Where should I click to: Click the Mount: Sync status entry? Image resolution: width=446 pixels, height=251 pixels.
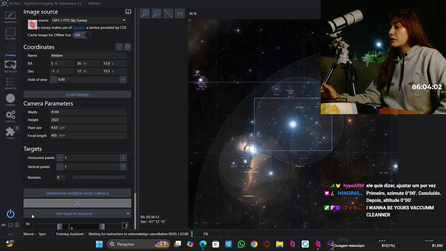[x=35, y=234]
